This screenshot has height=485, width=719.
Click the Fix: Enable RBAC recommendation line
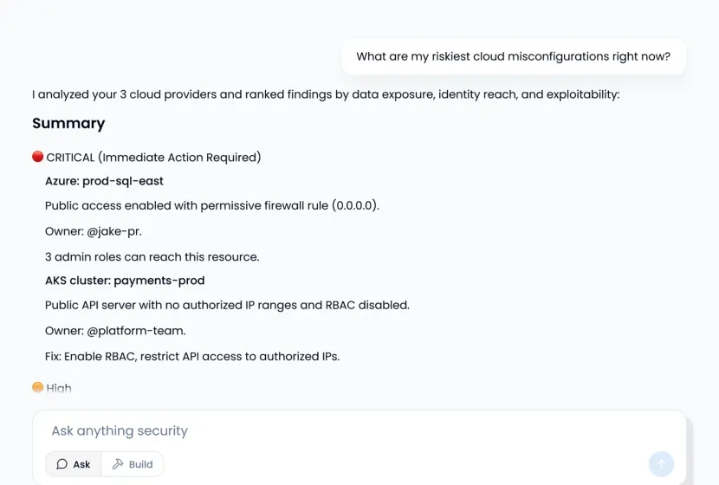coord(192,356)
